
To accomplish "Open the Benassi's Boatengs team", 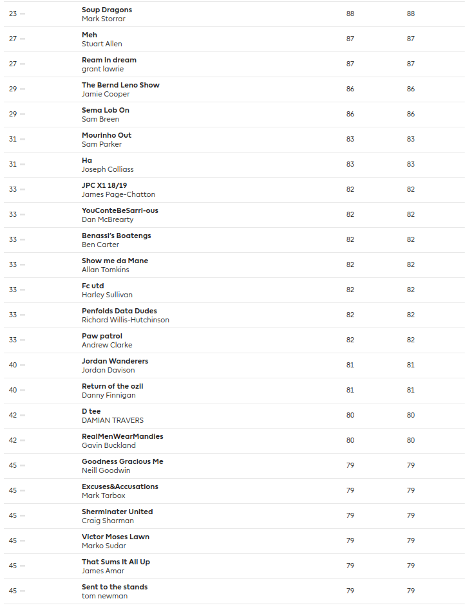I will [117, 236].
